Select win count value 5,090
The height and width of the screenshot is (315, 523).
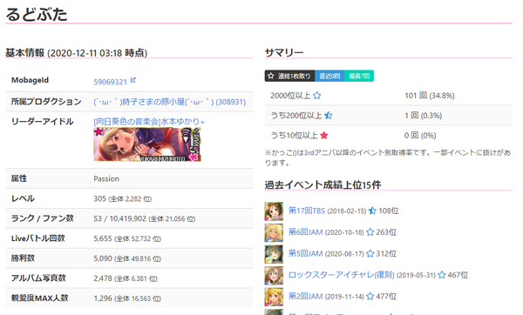tap(127, 258)
